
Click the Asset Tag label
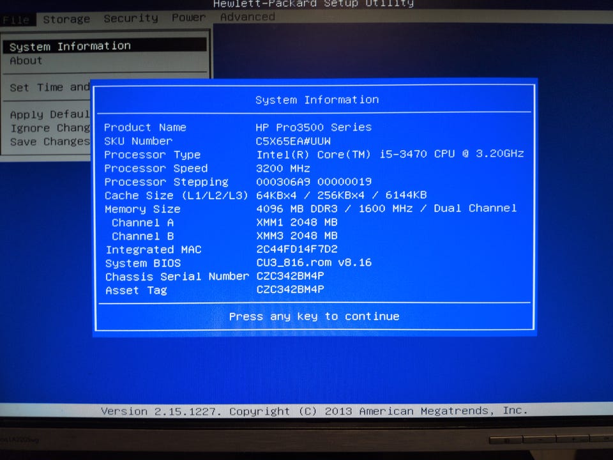click(x=136, y=290)
